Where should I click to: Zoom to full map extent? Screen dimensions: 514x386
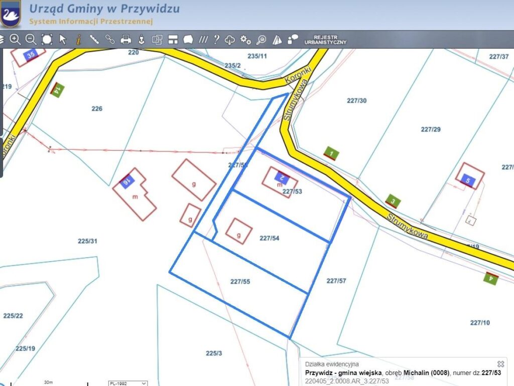47,40
